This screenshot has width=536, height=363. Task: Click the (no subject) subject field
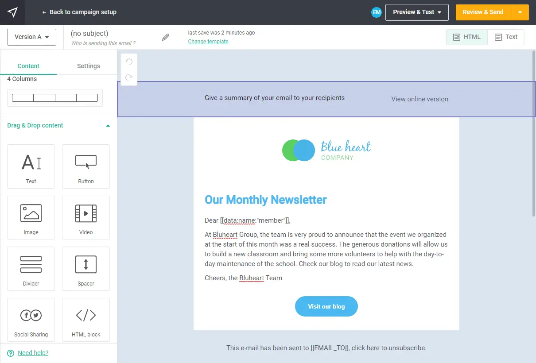pyautogui.click(x=89, y=33)
